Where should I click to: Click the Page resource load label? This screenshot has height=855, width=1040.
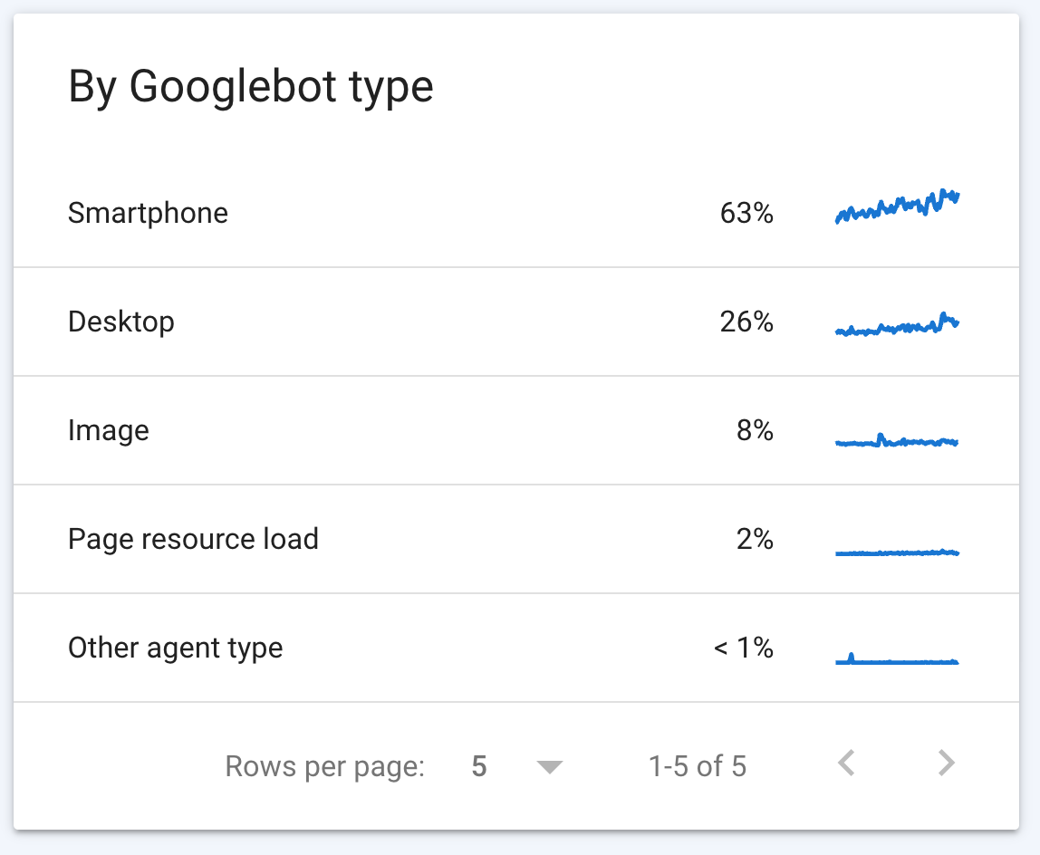click(x=193, y=539)
